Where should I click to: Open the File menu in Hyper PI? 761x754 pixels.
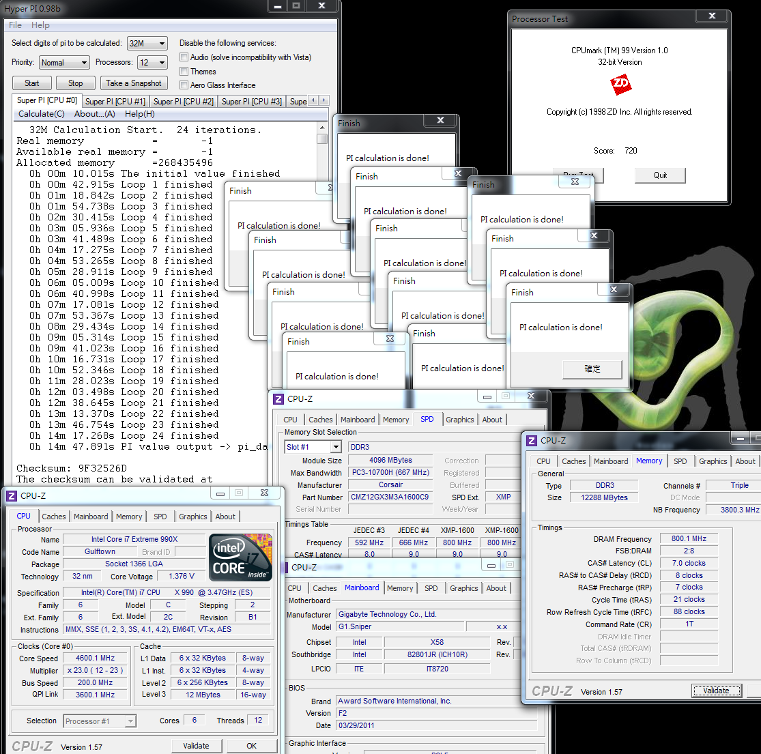15,25
